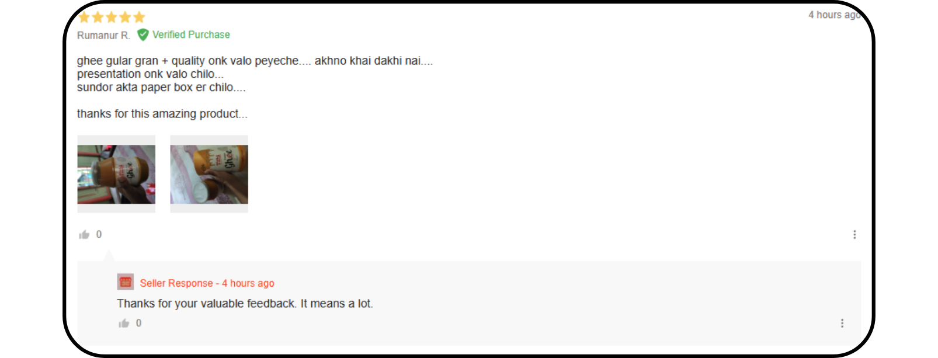Image resolution: width=938 pixels, height=358 pixels.
Task: Open the second ghee jar review photo
Action: click(x=209, y=174)
